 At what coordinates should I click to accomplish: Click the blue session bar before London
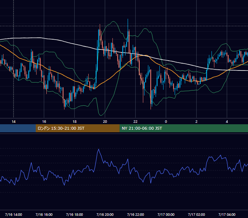18,128
